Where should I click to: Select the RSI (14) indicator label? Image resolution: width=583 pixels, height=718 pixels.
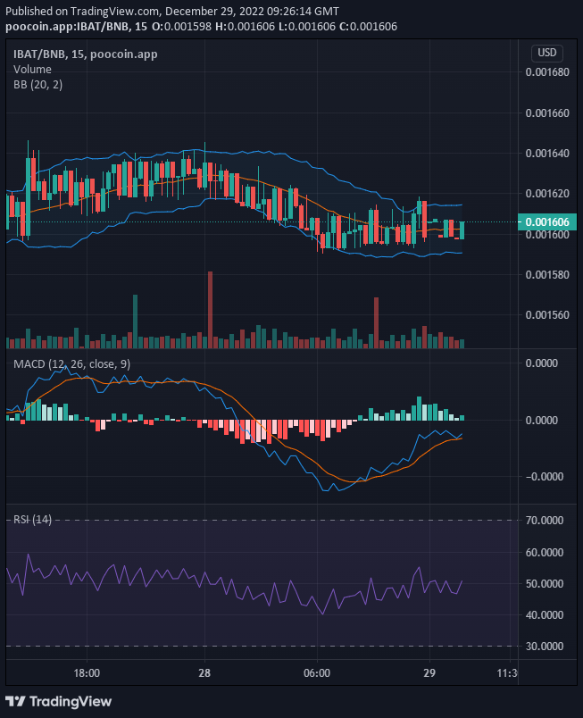click(32, 519)
